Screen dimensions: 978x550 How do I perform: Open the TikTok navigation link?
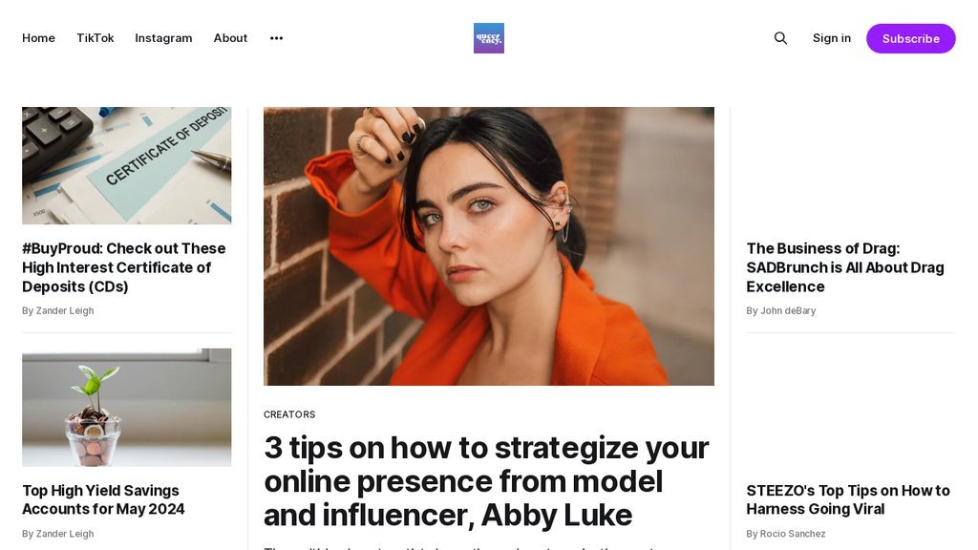tap(96, 38)
